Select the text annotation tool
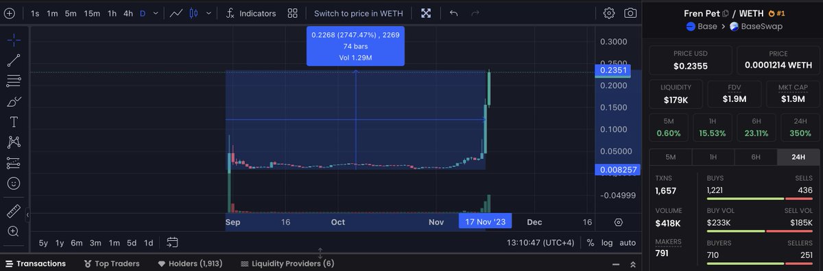823x271 pixels. (x=13, y=122)
